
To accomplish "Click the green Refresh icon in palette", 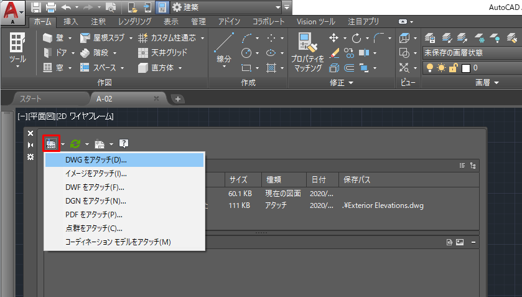I will [75, 144].
